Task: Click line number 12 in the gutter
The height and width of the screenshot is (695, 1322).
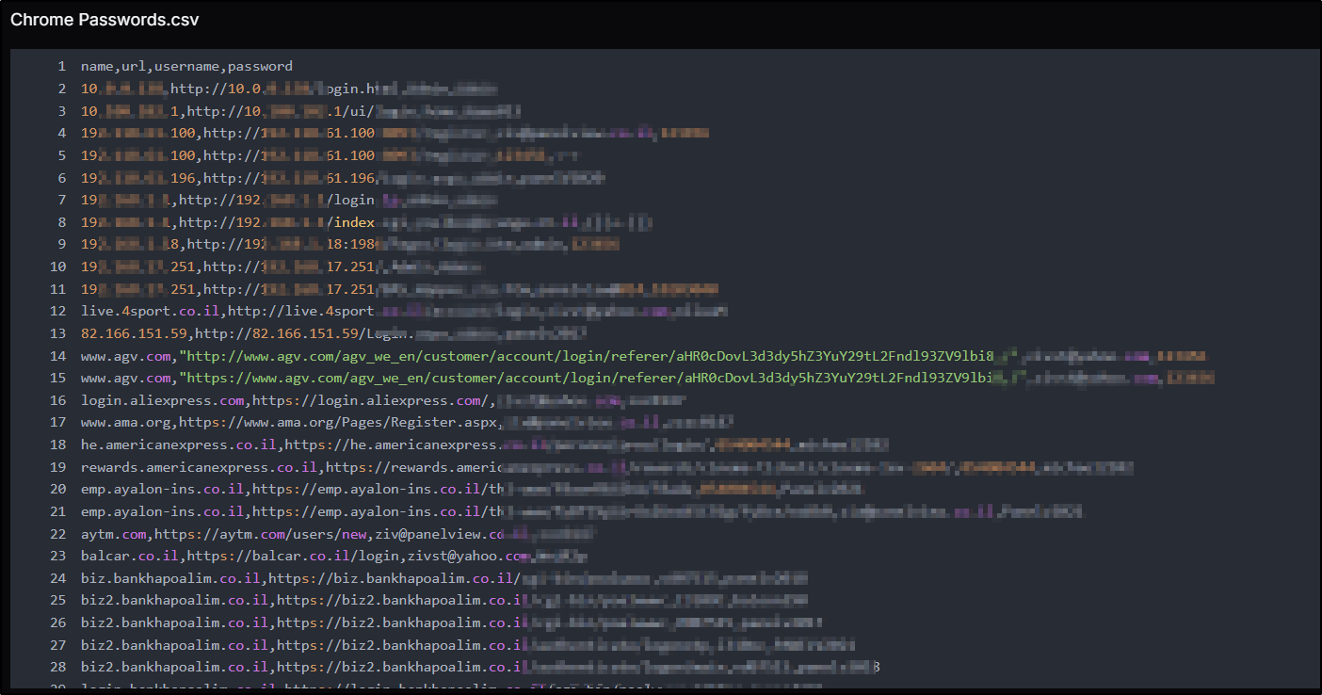Action: coord(57,312)
